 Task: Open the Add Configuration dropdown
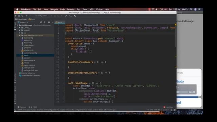(x=41, y=16)
